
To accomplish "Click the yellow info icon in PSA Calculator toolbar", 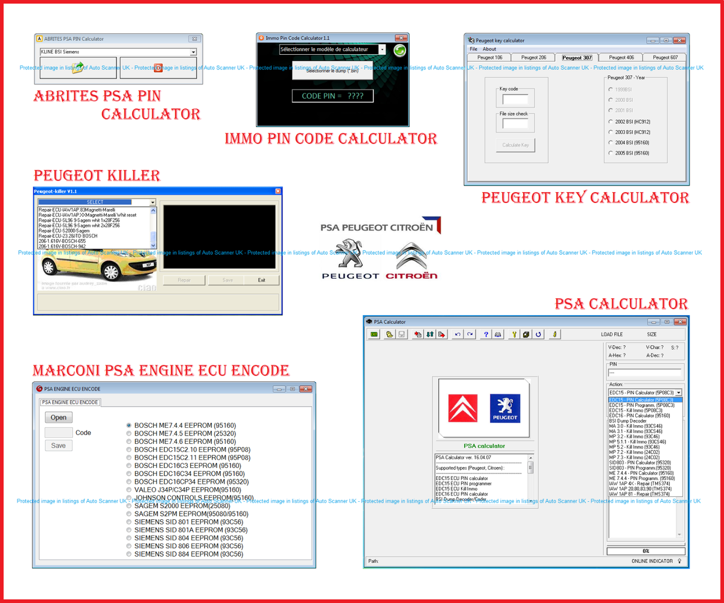I will tap(554, 334).
